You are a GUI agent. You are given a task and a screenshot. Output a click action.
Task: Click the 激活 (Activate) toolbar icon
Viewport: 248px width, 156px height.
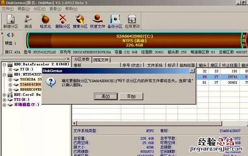coord(28,21)
